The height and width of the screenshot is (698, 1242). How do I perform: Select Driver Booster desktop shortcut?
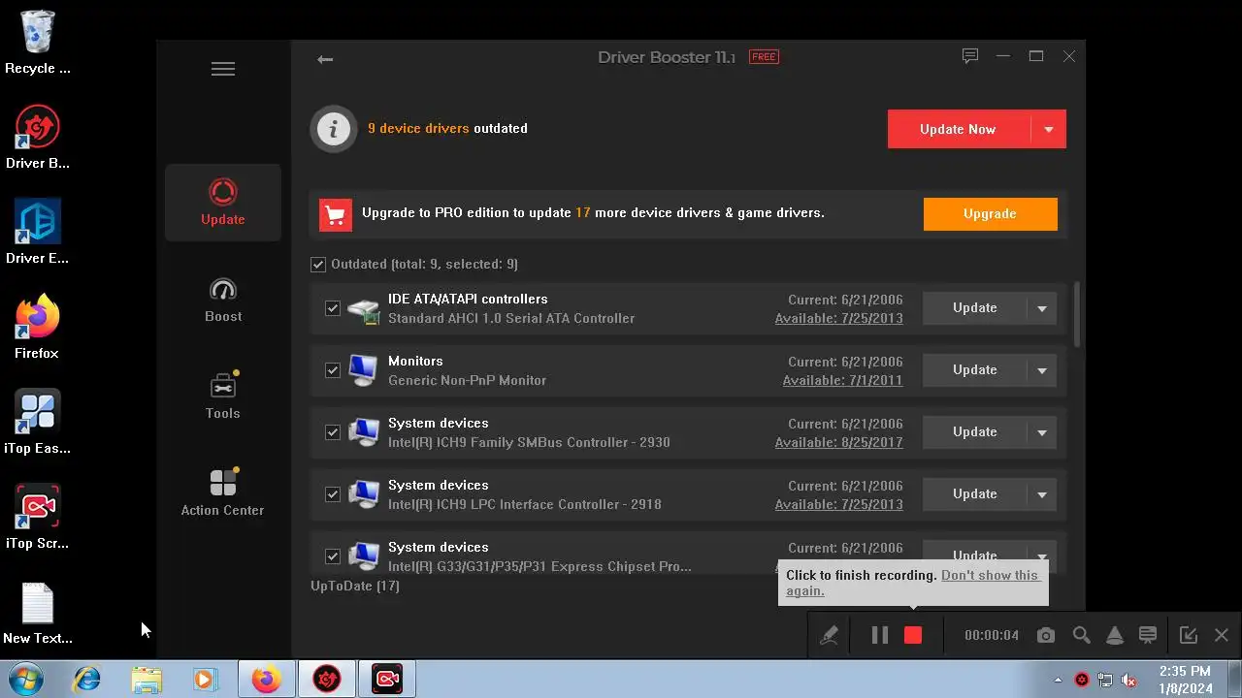pyautogui.click(x=38, y=138)
